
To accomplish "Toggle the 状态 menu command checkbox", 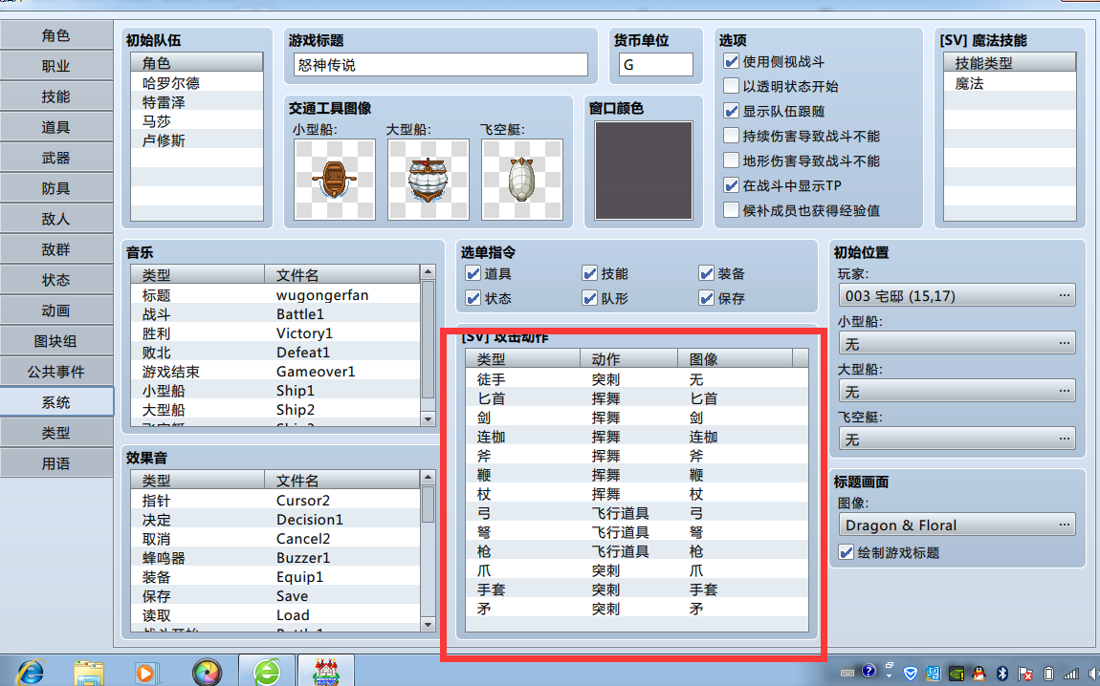I will pyautogui.click(x=473, y=298).
